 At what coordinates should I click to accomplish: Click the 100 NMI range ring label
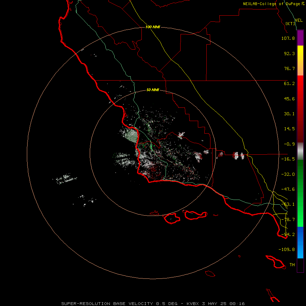coord(153,27)
